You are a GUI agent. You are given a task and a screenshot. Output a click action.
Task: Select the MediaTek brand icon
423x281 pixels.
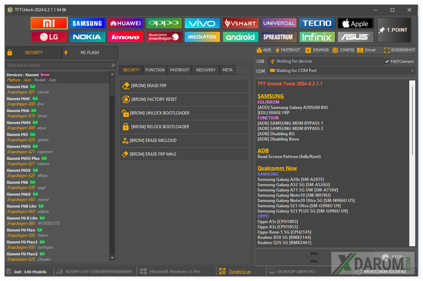pyautogui.click(x=202, y=37)
